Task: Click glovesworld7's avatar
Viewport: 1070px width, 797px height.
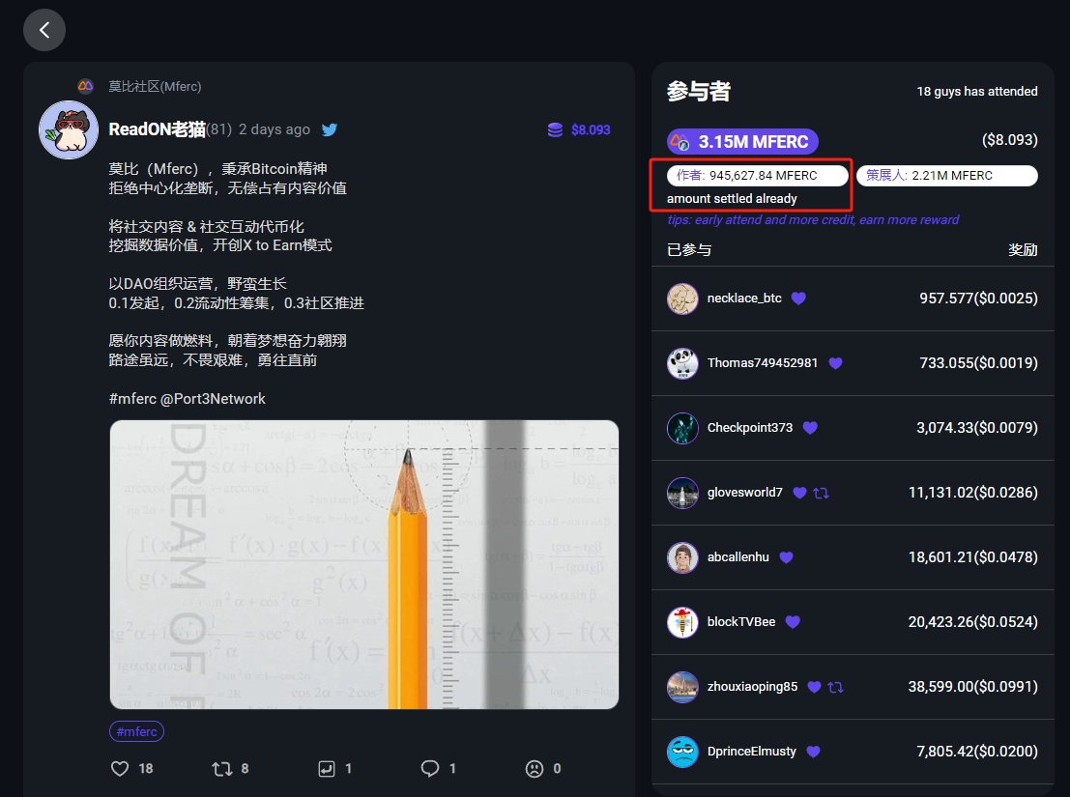Action: (682, 493)
